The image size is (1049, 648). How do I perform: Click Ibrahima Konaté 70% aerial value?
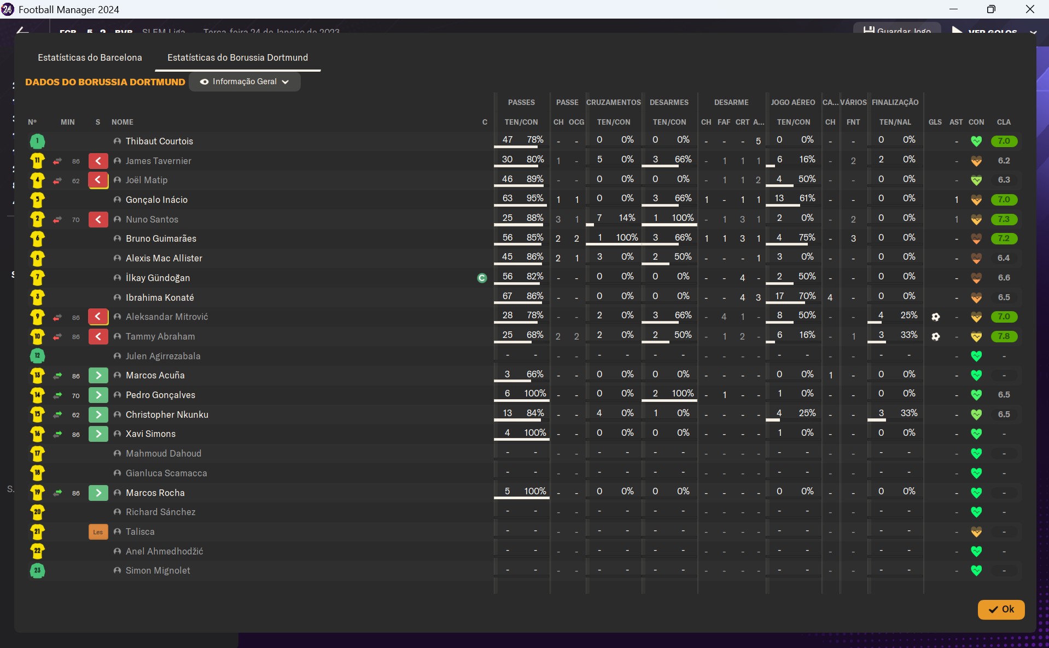(x=807, y=296)
